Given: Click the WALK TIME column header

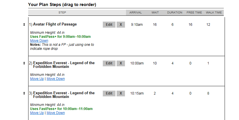Looking at the screenshot, I should click(214, 13).
